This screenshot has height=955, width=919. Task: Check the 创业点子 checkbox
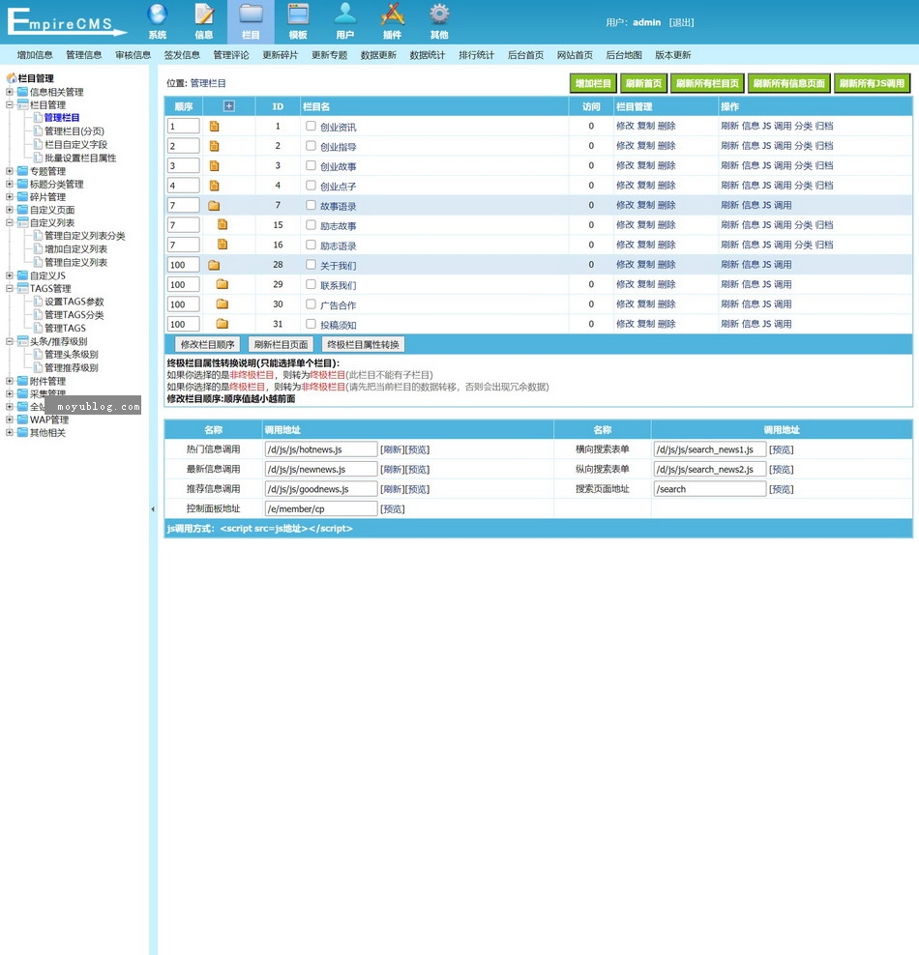pyautogui.click(x=311, y=186)
